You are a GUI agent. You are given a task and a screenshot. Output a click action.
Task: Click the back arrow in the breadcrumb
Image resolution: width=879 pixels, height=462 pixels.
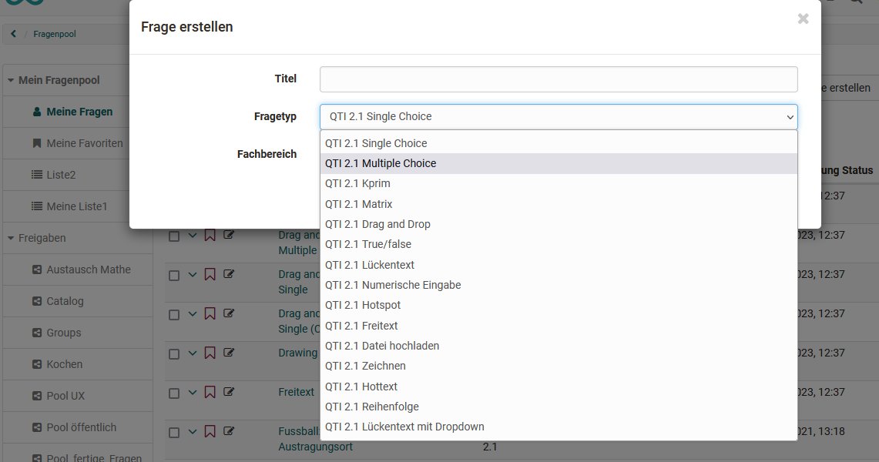pyautogui.click(x=14, y=34)
